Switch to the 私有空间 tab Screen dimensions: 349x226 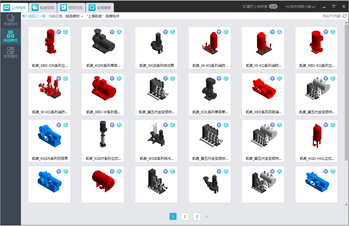[43, 8]
